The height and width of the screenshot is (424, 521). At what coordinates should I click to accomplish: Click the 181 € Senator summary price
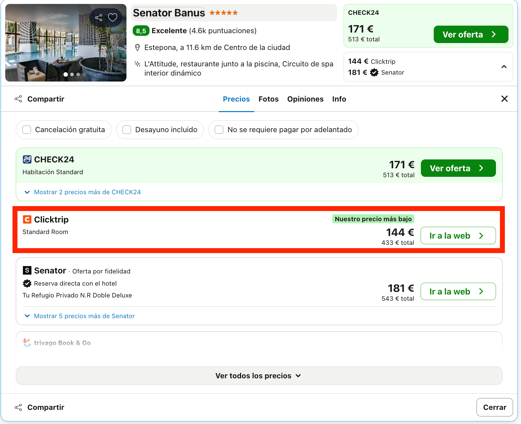376,72
